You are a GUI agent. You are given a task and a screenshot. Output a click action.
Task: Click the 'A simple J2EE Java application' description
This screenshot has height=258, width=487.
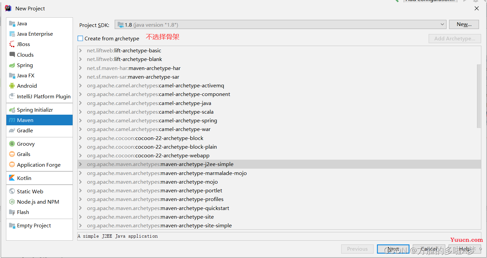118,236
